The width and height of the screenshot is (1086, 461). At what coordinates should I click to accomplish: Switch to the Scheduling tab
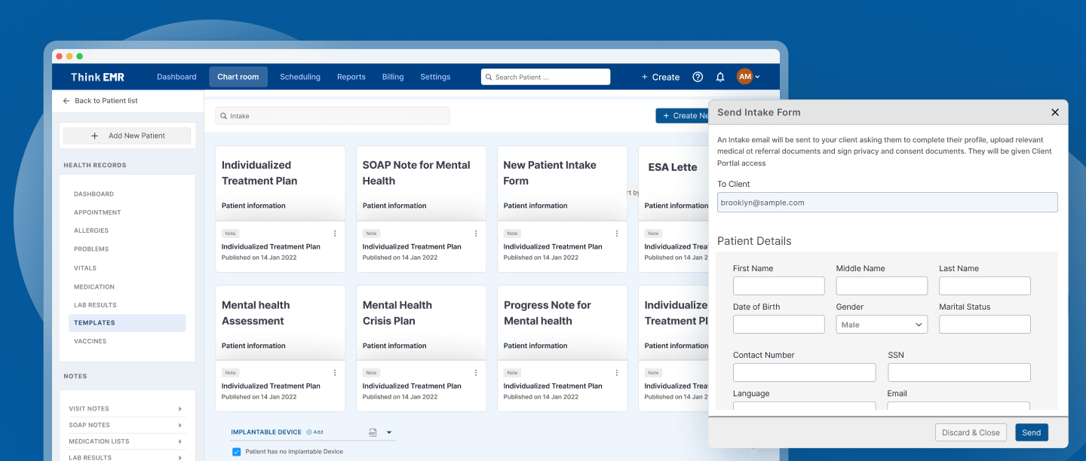tap(300, 77)
